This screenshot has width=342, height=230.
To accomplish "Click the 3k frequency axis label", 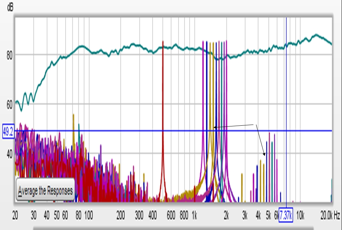I will click(x=245, y=215).
